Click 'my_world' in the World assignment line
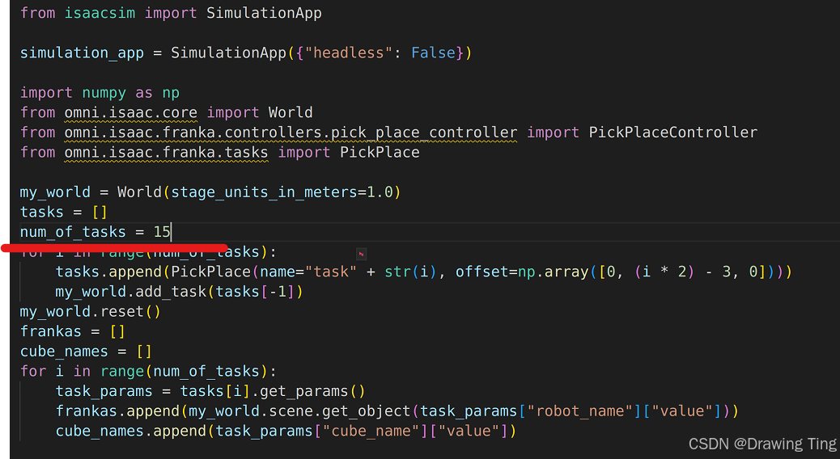Image resolution: width=840 pixels, height=459 pixels. click(x=55, y=192)
